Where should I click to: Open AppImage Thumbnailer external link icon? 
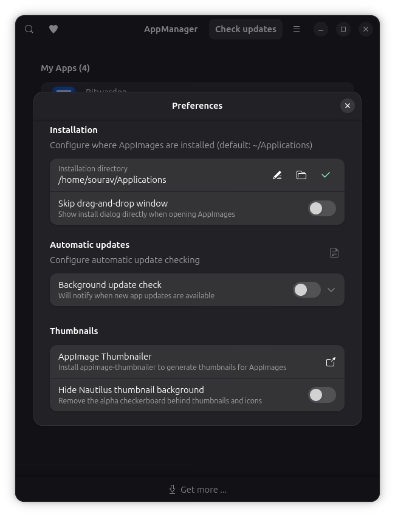pos(331,362)
